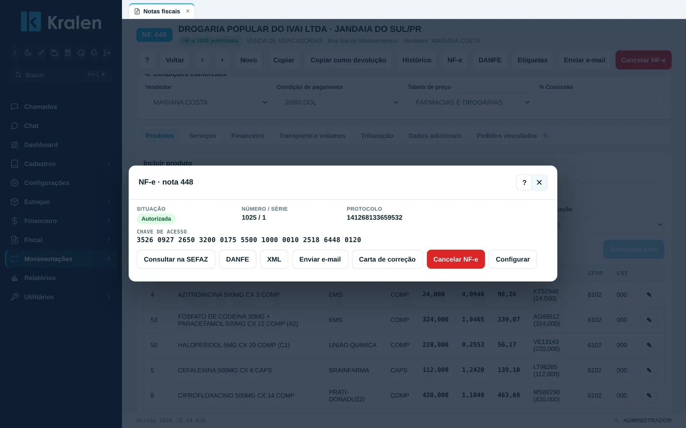This screenshot has width=686, height=428.
Task: Click the XML button in dialog
Action: point(274,259)
